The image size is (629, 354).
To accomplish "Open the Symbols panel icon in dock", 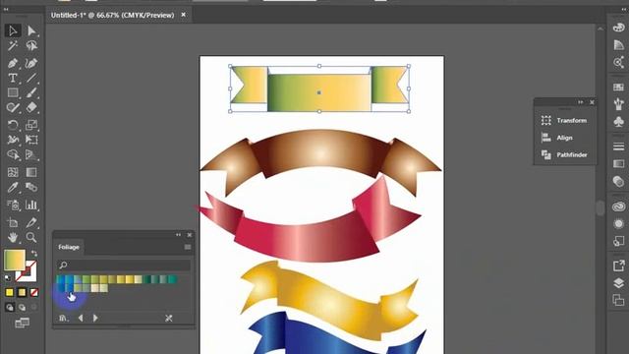I will pos(618,121).
